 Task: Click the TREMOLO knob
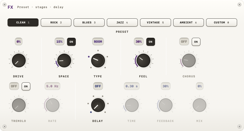[x=19, y=105]
